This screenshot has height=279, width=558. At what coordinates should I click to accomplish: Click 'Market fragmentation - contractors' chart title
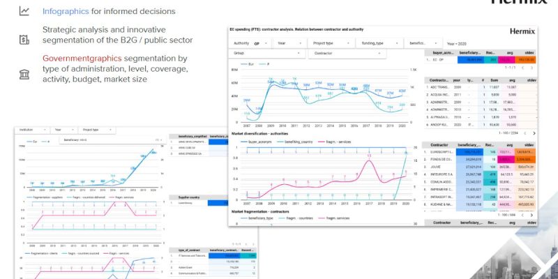point(260,211)
